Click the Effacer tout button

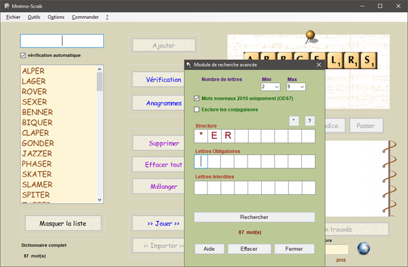(x=158, y=164)
